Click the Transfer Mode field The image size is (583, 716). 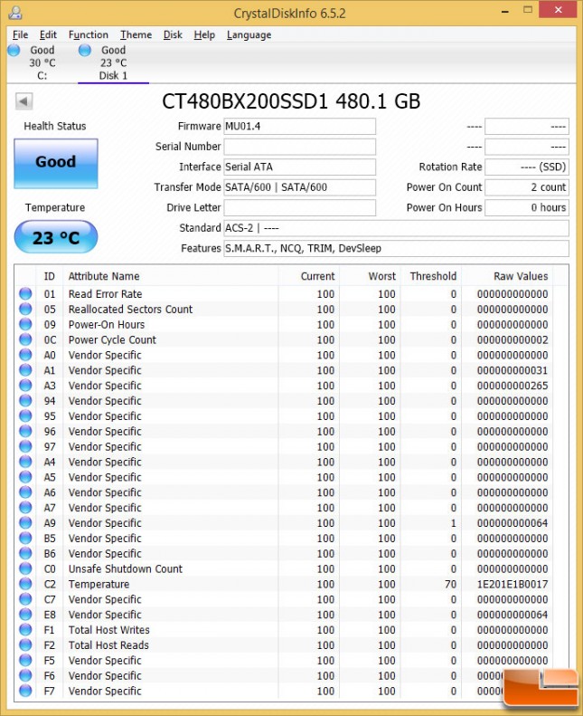click(299, 187)
